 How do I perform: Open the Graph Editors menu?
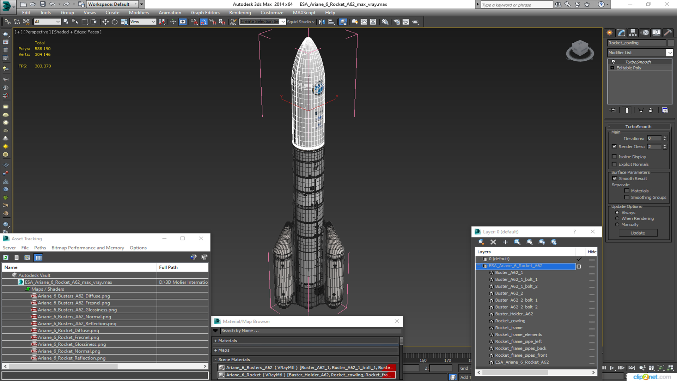(205, 13)
